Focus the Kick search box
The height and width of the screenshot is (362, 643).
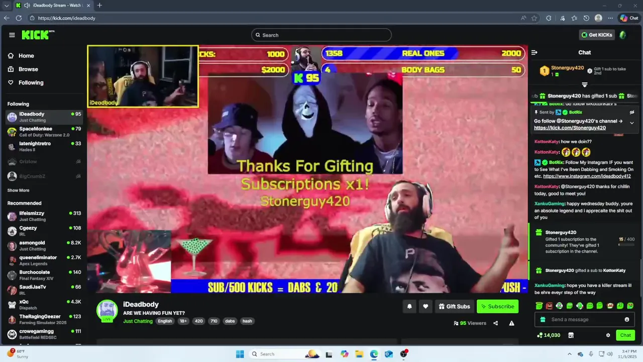click(321, 35)
